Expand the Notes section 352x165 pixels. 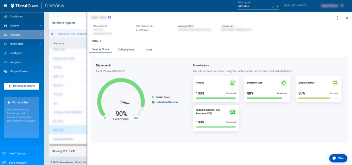pos(97,41)
